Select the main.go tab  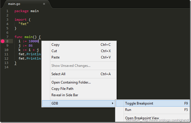pyautogui.click(x=27, y=4)
